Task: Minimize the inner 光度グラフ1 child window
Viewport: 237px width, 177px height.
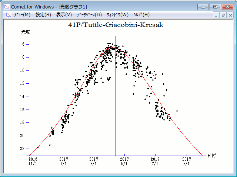Action: click(x=216, y=15)
